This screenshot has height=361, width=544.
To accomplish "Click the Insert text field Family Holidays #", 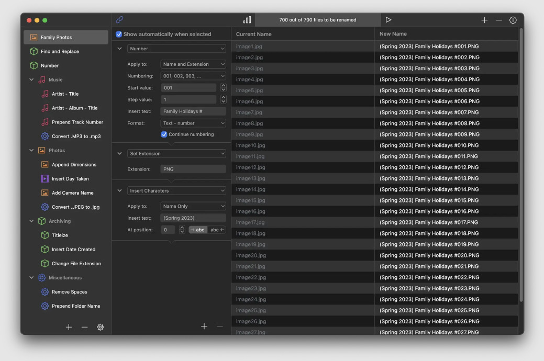I will click(193, 111).
